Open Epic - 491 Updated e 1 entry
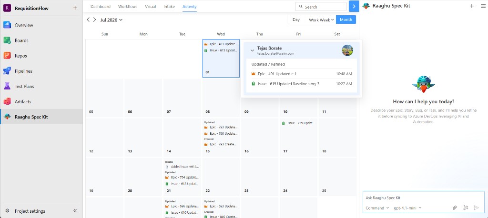Viewport: 488px width, 218px height. 302,74
